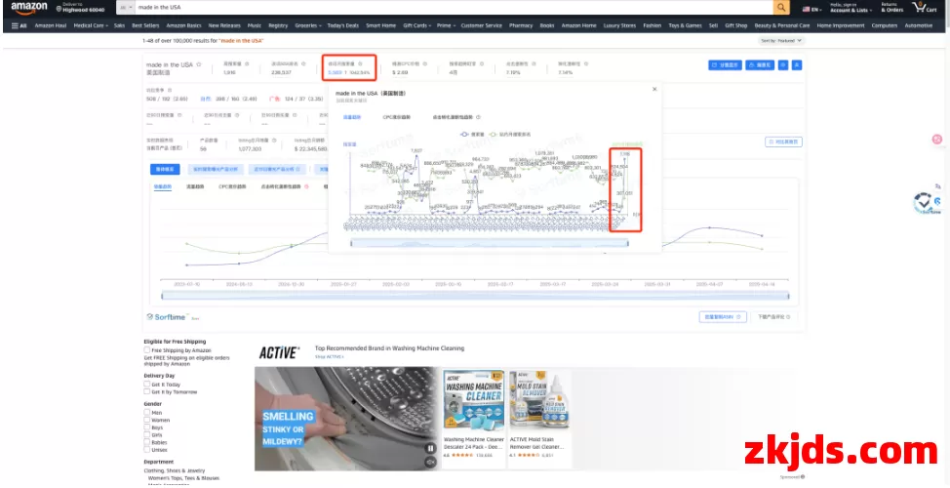Click the Deliver to location pin

pyautogui.click(x=59, y=10)
